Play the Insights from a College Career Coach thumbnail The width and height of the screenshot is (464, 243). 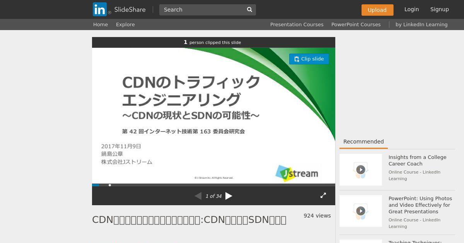[x=361, y=170]
